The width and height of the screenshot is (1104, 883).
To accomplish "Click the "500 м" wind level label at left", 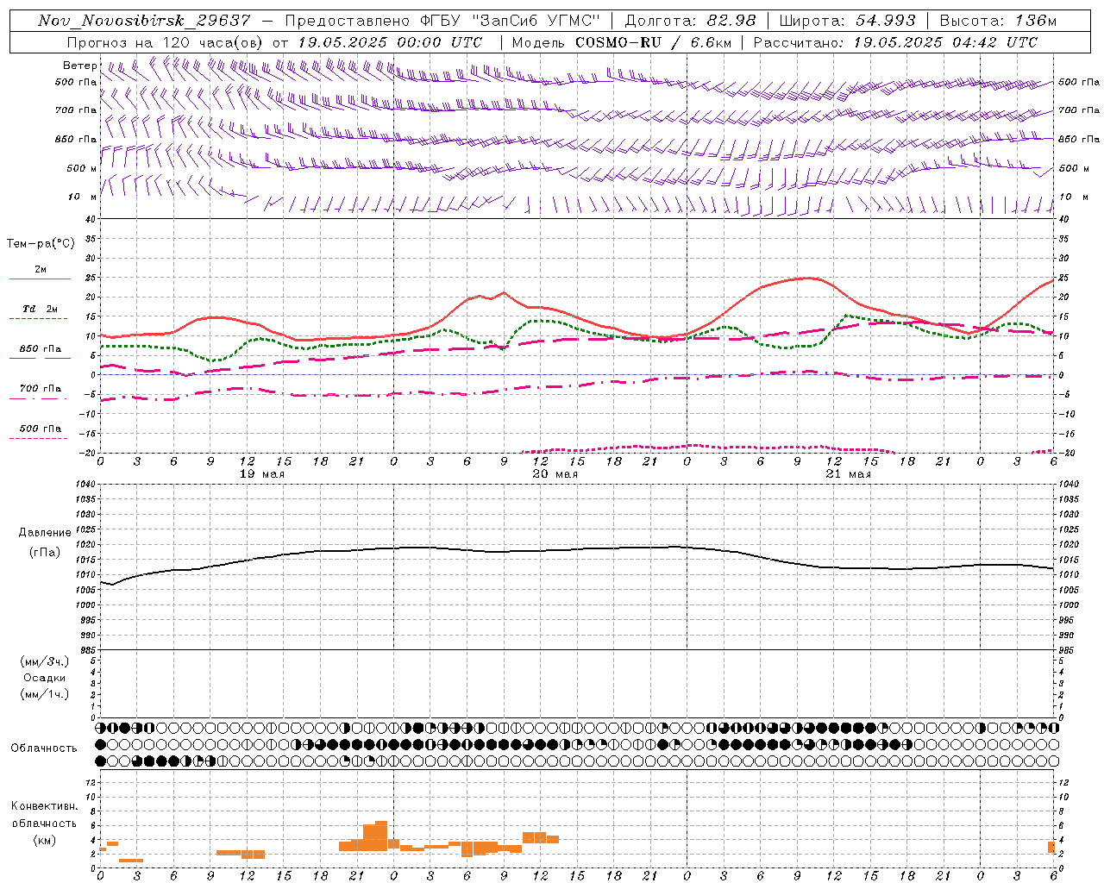I will (82, 168).
